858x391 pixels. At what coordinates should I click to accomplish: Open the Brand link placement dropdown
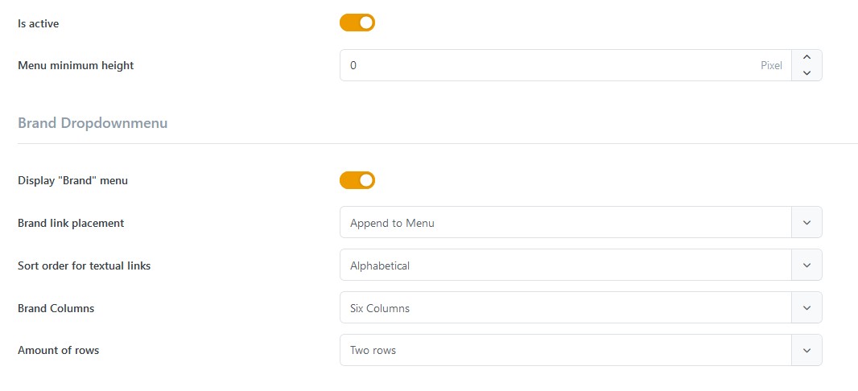click(x=580, y=223)
